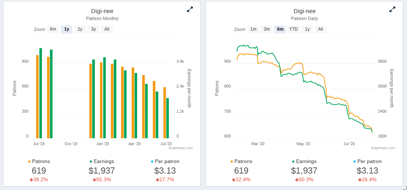
Task: Set Monthly chart zoom to 1y
Action: tap(66, 29)
